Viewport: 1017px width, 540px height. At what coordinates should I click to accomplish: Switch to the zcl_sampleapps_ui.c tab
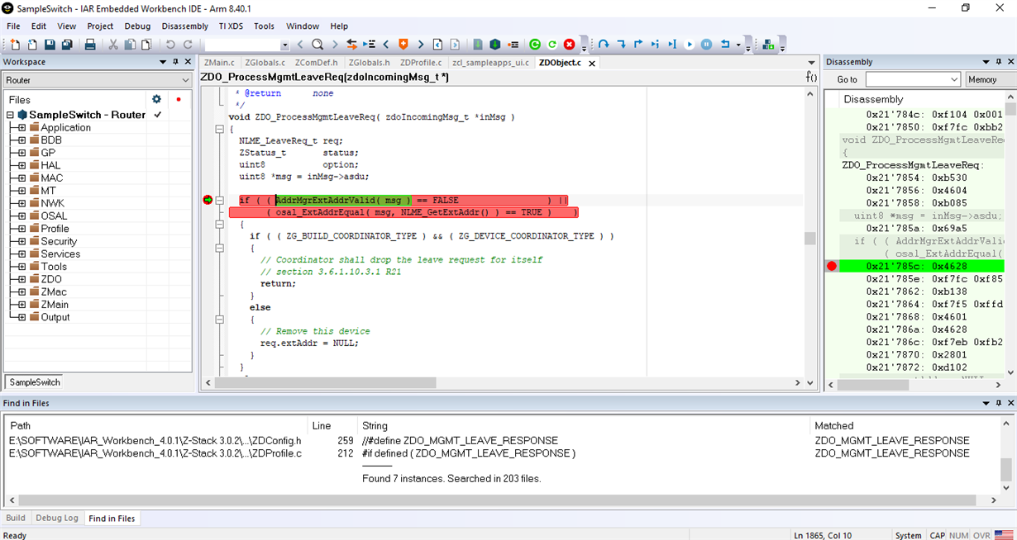pyautogui.click(x=490, y=62)
